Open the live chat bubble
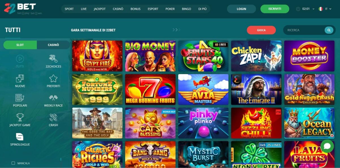The height and width of the screenshot is (168, 340). click(327, 146)
